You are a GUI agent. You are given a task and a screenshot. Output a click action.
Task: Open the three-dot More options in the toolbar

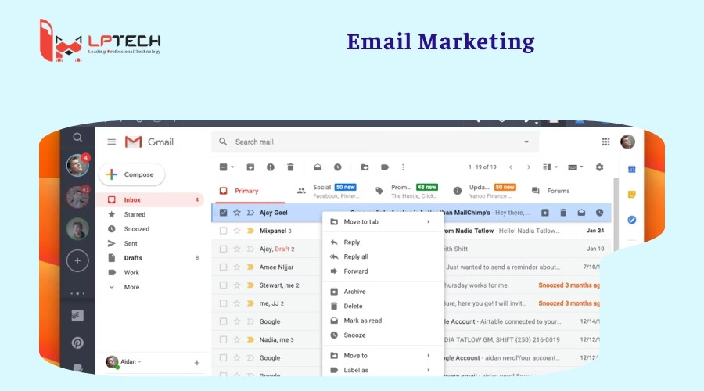click(x=403, y=167)
